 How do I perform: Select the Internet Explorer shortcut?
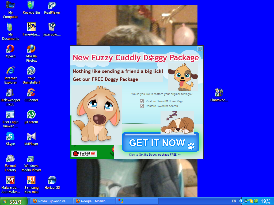(10, 75)
